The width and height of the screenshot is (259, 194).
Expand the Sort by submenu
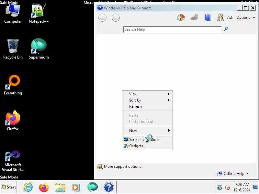pos(147,100)
